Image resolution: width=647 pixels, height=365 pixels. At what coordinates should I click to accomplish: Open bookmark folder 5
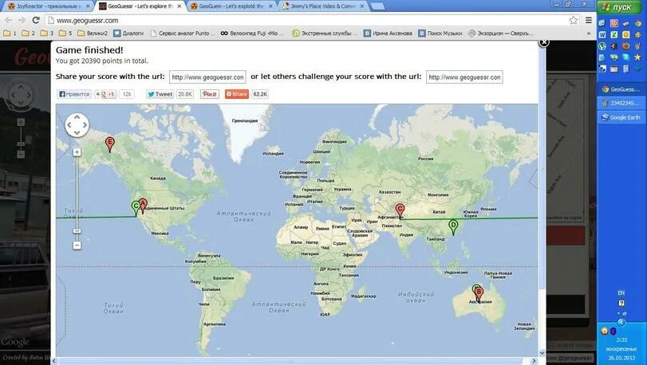(65, 33)
